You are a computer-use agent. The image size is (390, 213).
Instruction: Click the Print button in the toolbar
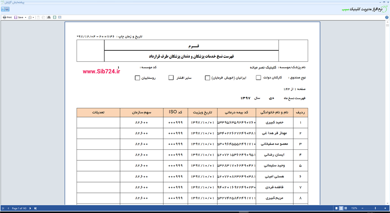point(7,17)
